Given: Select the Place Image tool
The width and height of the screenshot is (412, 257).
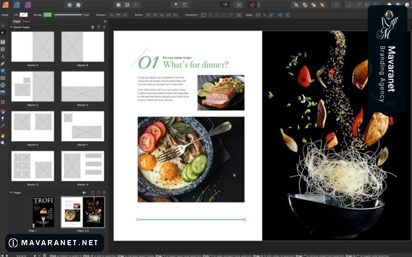Looking at the screenshot, I should 3,93.
